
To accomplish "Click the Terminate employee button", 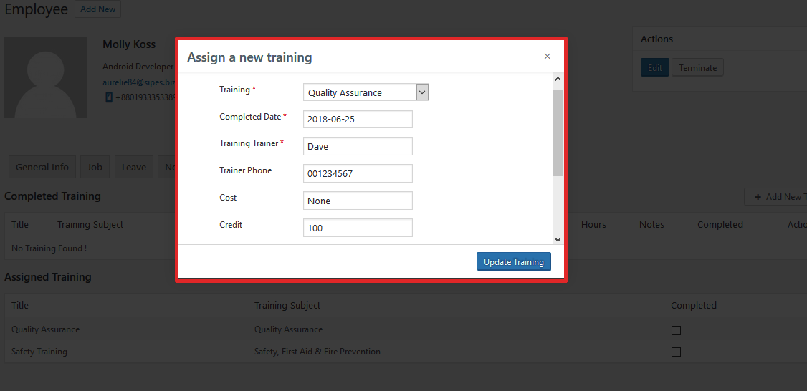I will (x=697, y=68).
